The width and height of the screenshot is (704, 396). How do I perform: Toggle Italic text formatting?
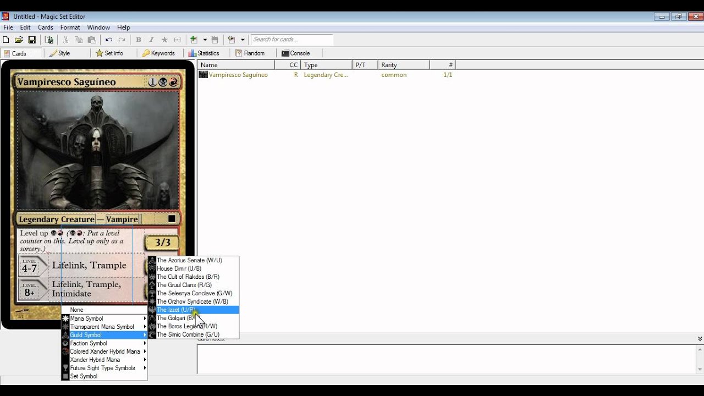pyautogui.click(x=151, y=40)
